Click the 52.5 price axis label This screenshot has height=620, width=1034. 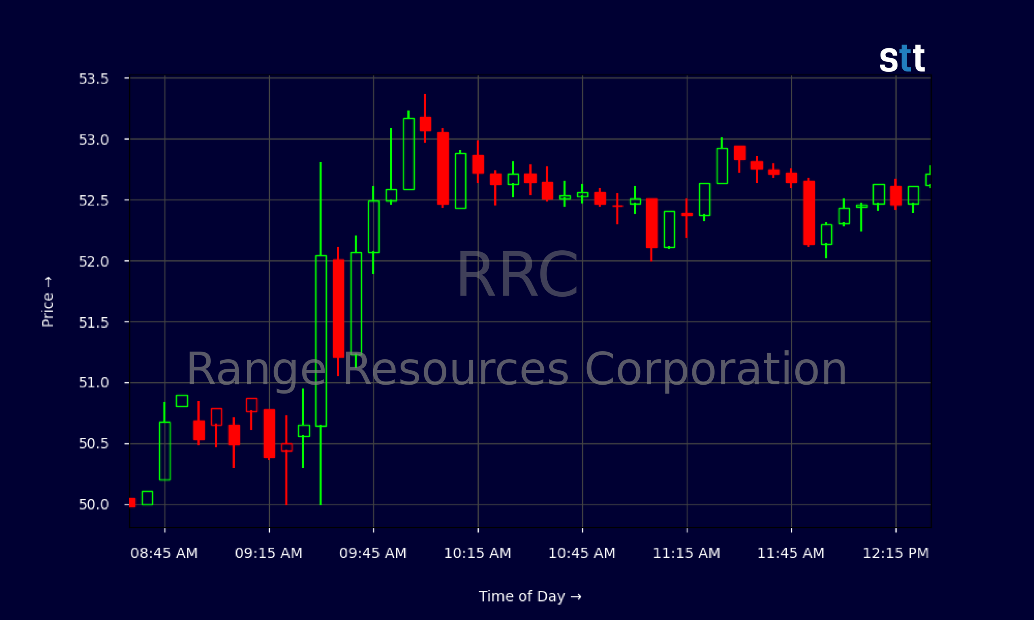[x=94, y=201]
